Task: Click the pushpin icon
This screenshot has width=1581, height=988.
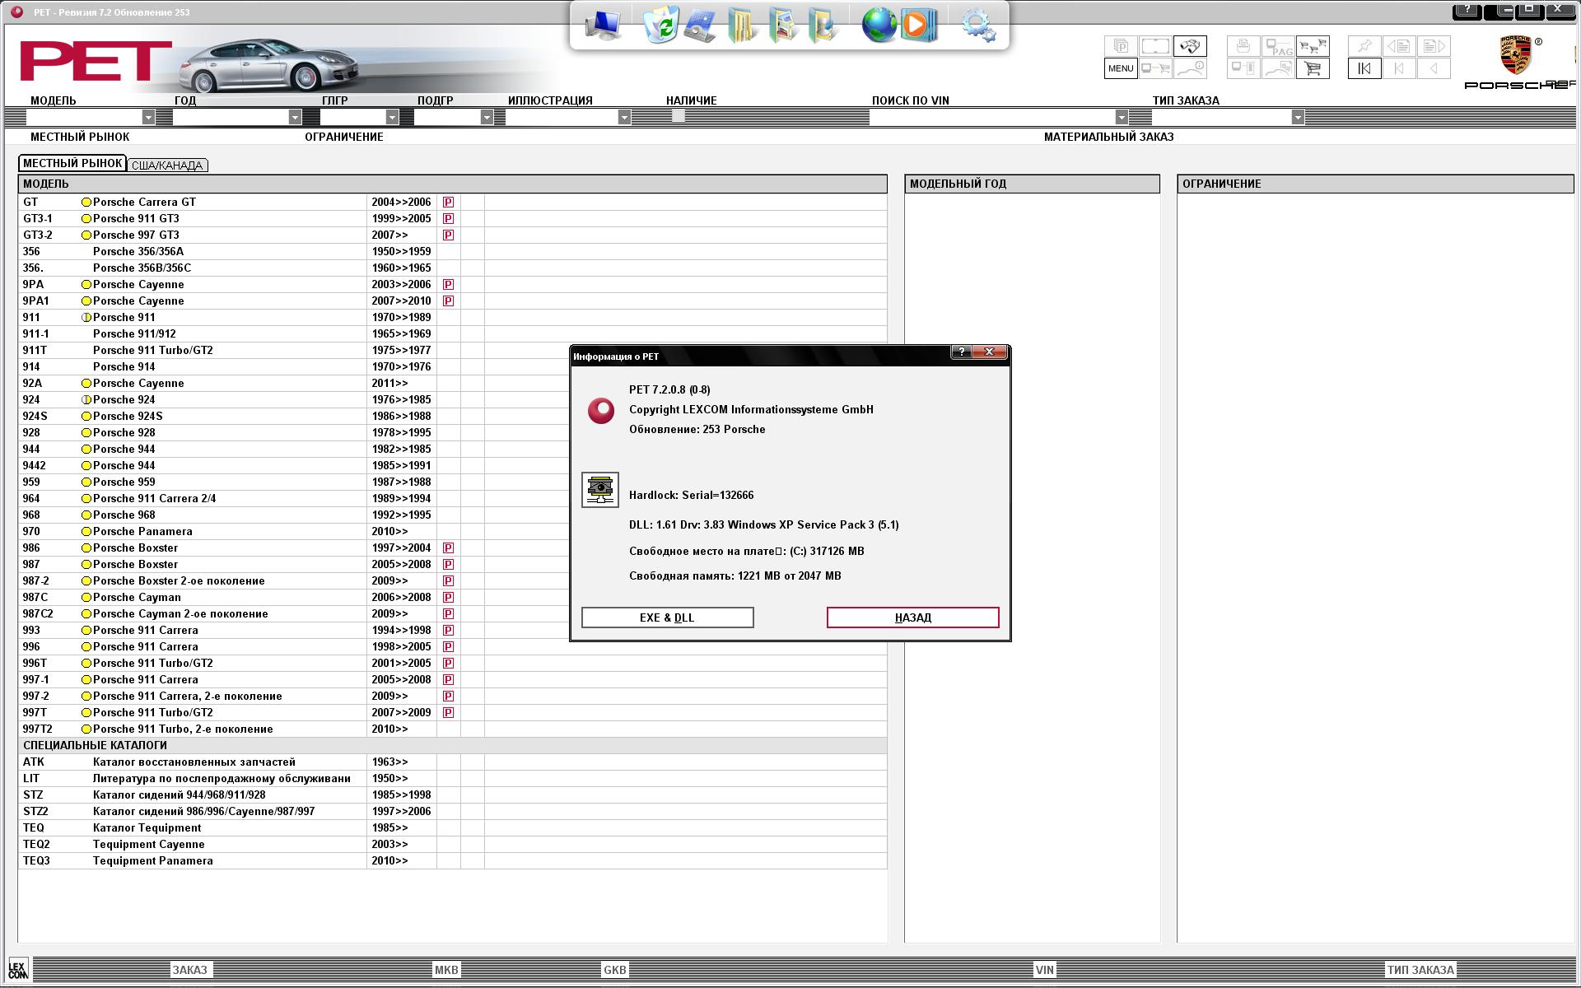Action: pyautogui.click(x=1364, y=46)
